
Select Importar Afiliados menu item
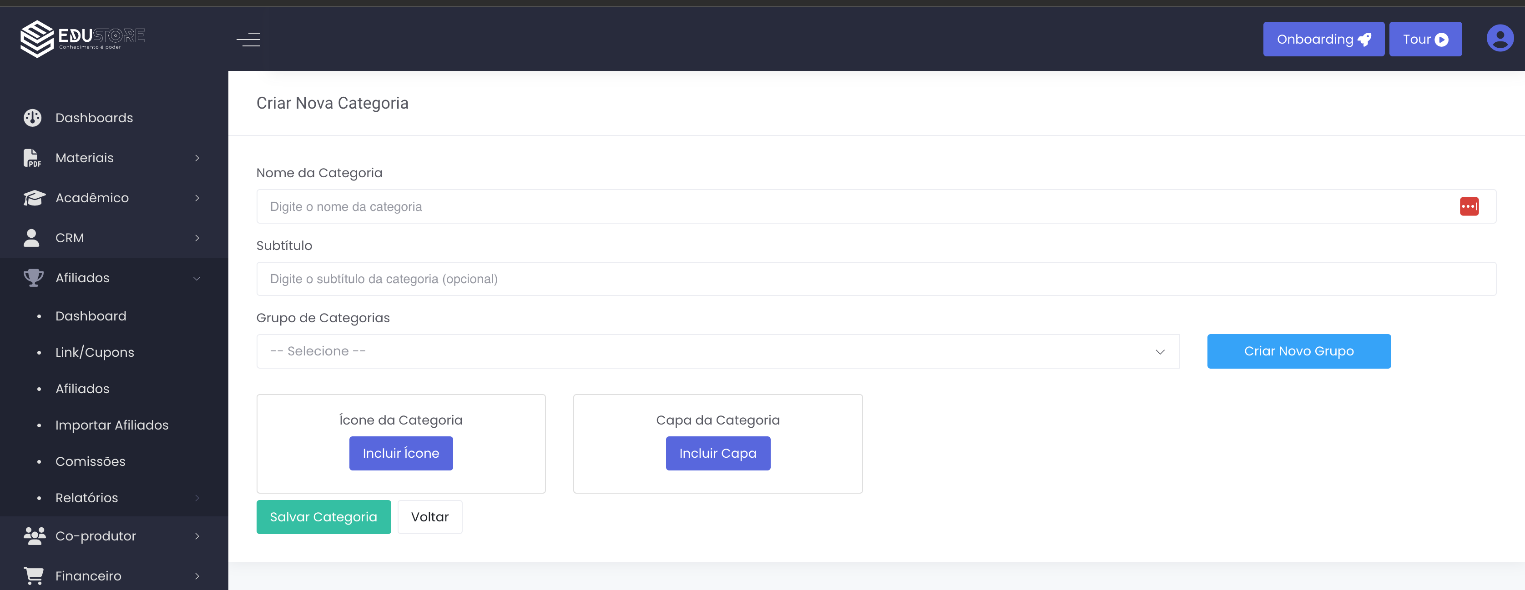[x=112, y=425]
